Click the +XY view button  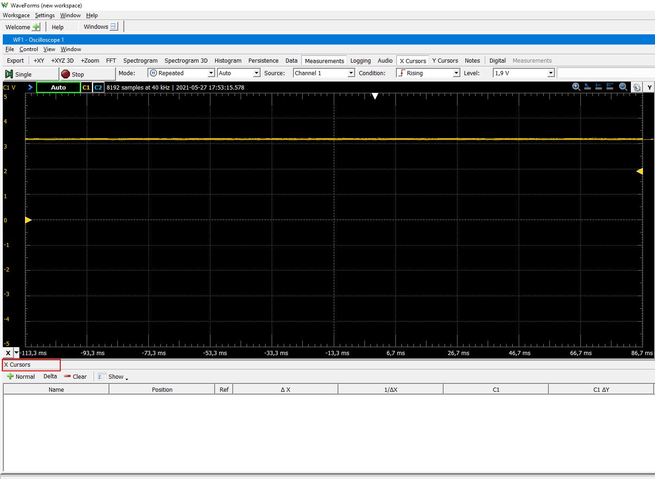(39, 61)
